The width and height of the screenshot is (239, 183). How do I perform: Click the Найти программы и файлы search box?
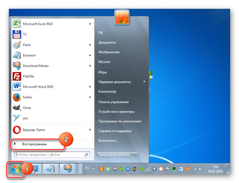[52, 155]
